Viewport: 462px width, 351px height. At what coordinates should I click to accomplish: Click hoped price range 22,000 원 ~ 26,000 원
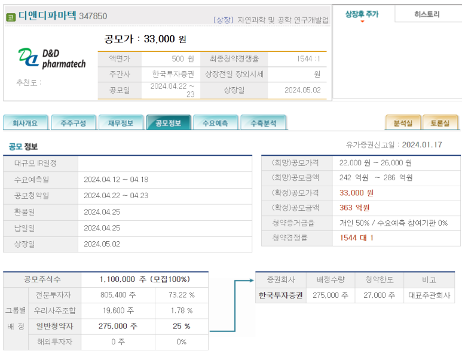[x=375, y=163]
